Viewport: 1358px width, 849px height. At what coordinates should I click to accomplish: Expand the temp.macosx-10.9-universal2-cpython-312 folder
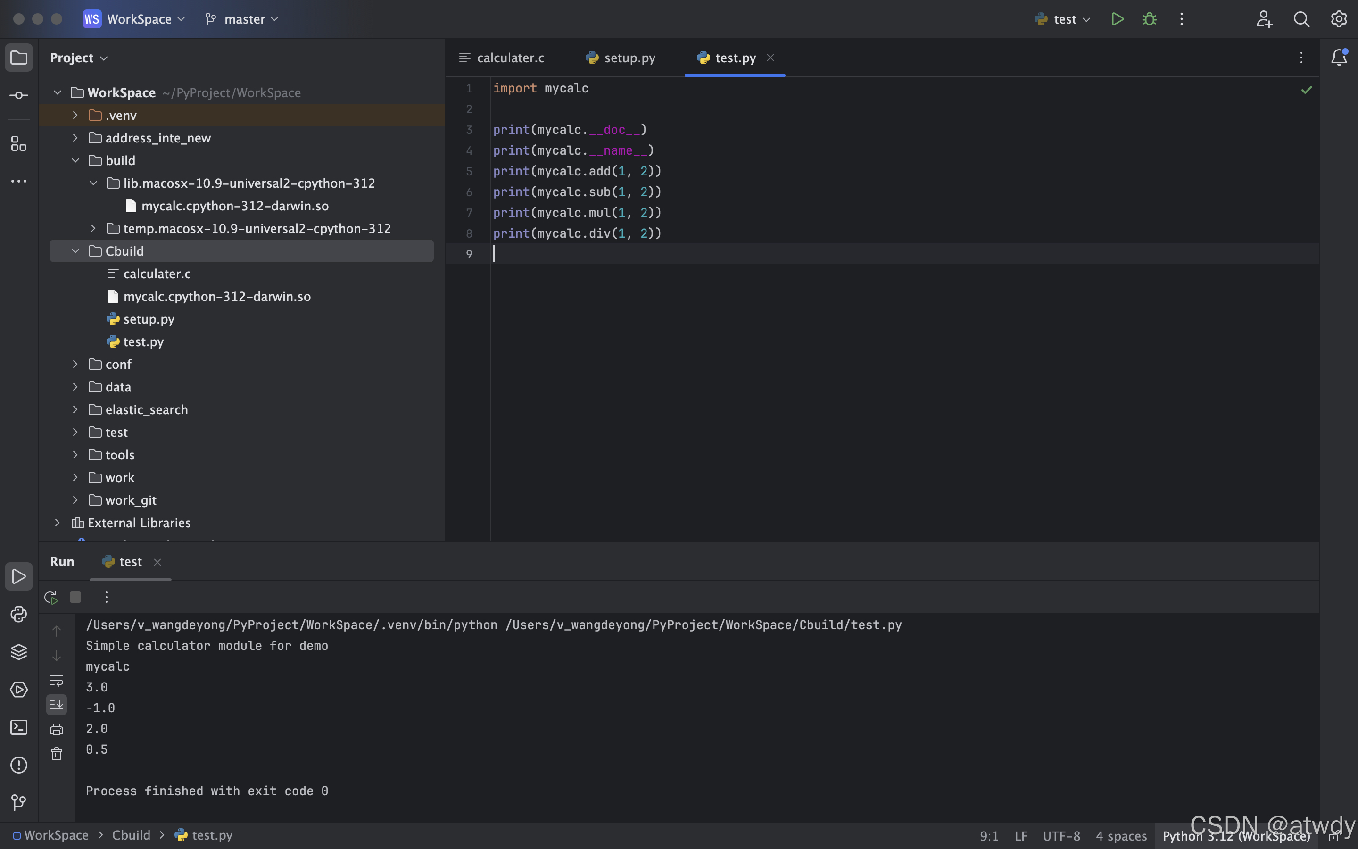tap(93, 229)
